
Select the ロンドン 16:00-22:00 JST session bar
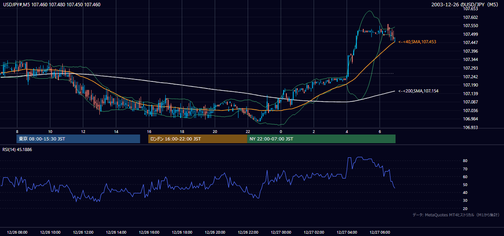coord(198,139)
